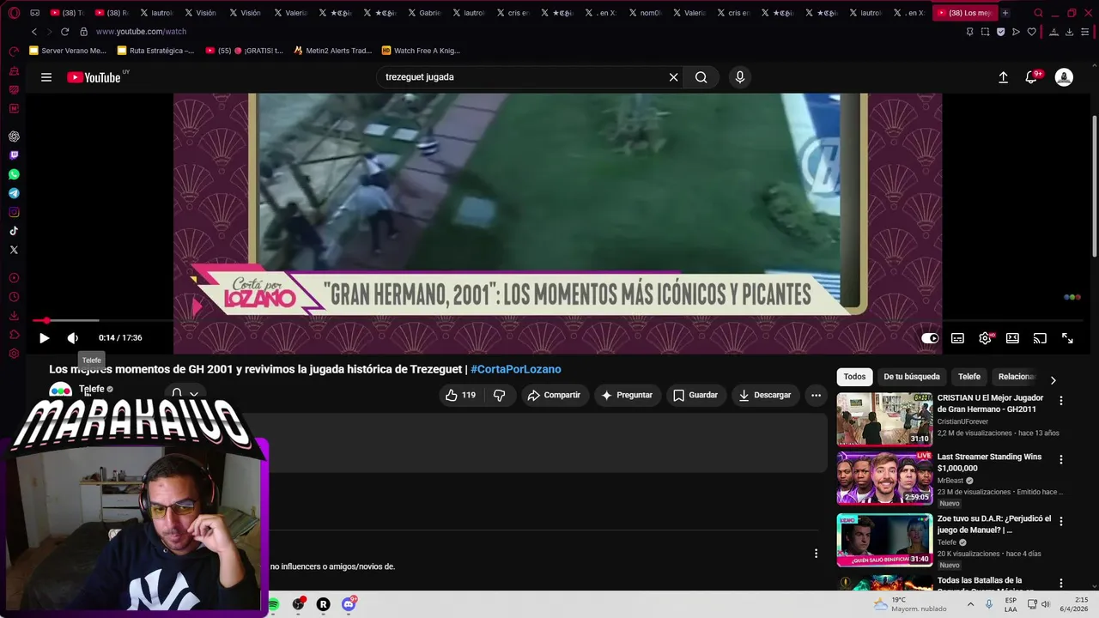Go to the YouTube home logo
Viewport: 1099px width, 618px height.
[x=94, y=77]
